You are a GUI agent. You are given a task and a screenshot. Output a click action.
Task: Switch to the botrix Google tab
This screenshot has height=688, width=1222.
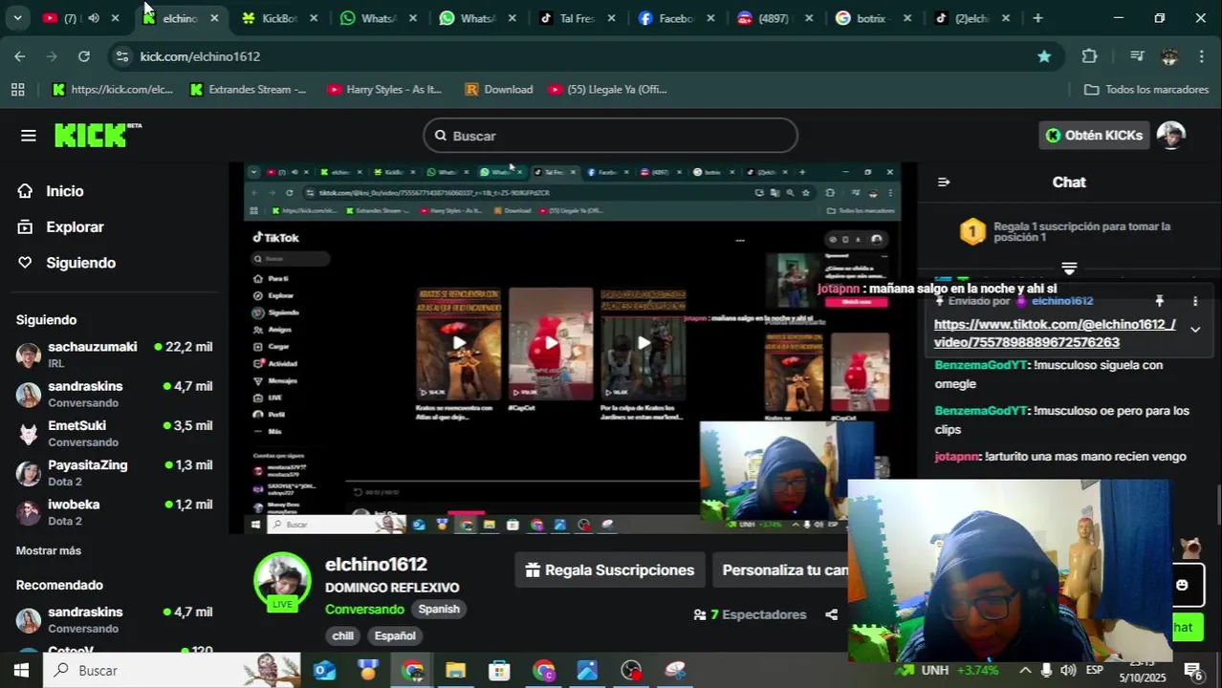tap(875, 18)
